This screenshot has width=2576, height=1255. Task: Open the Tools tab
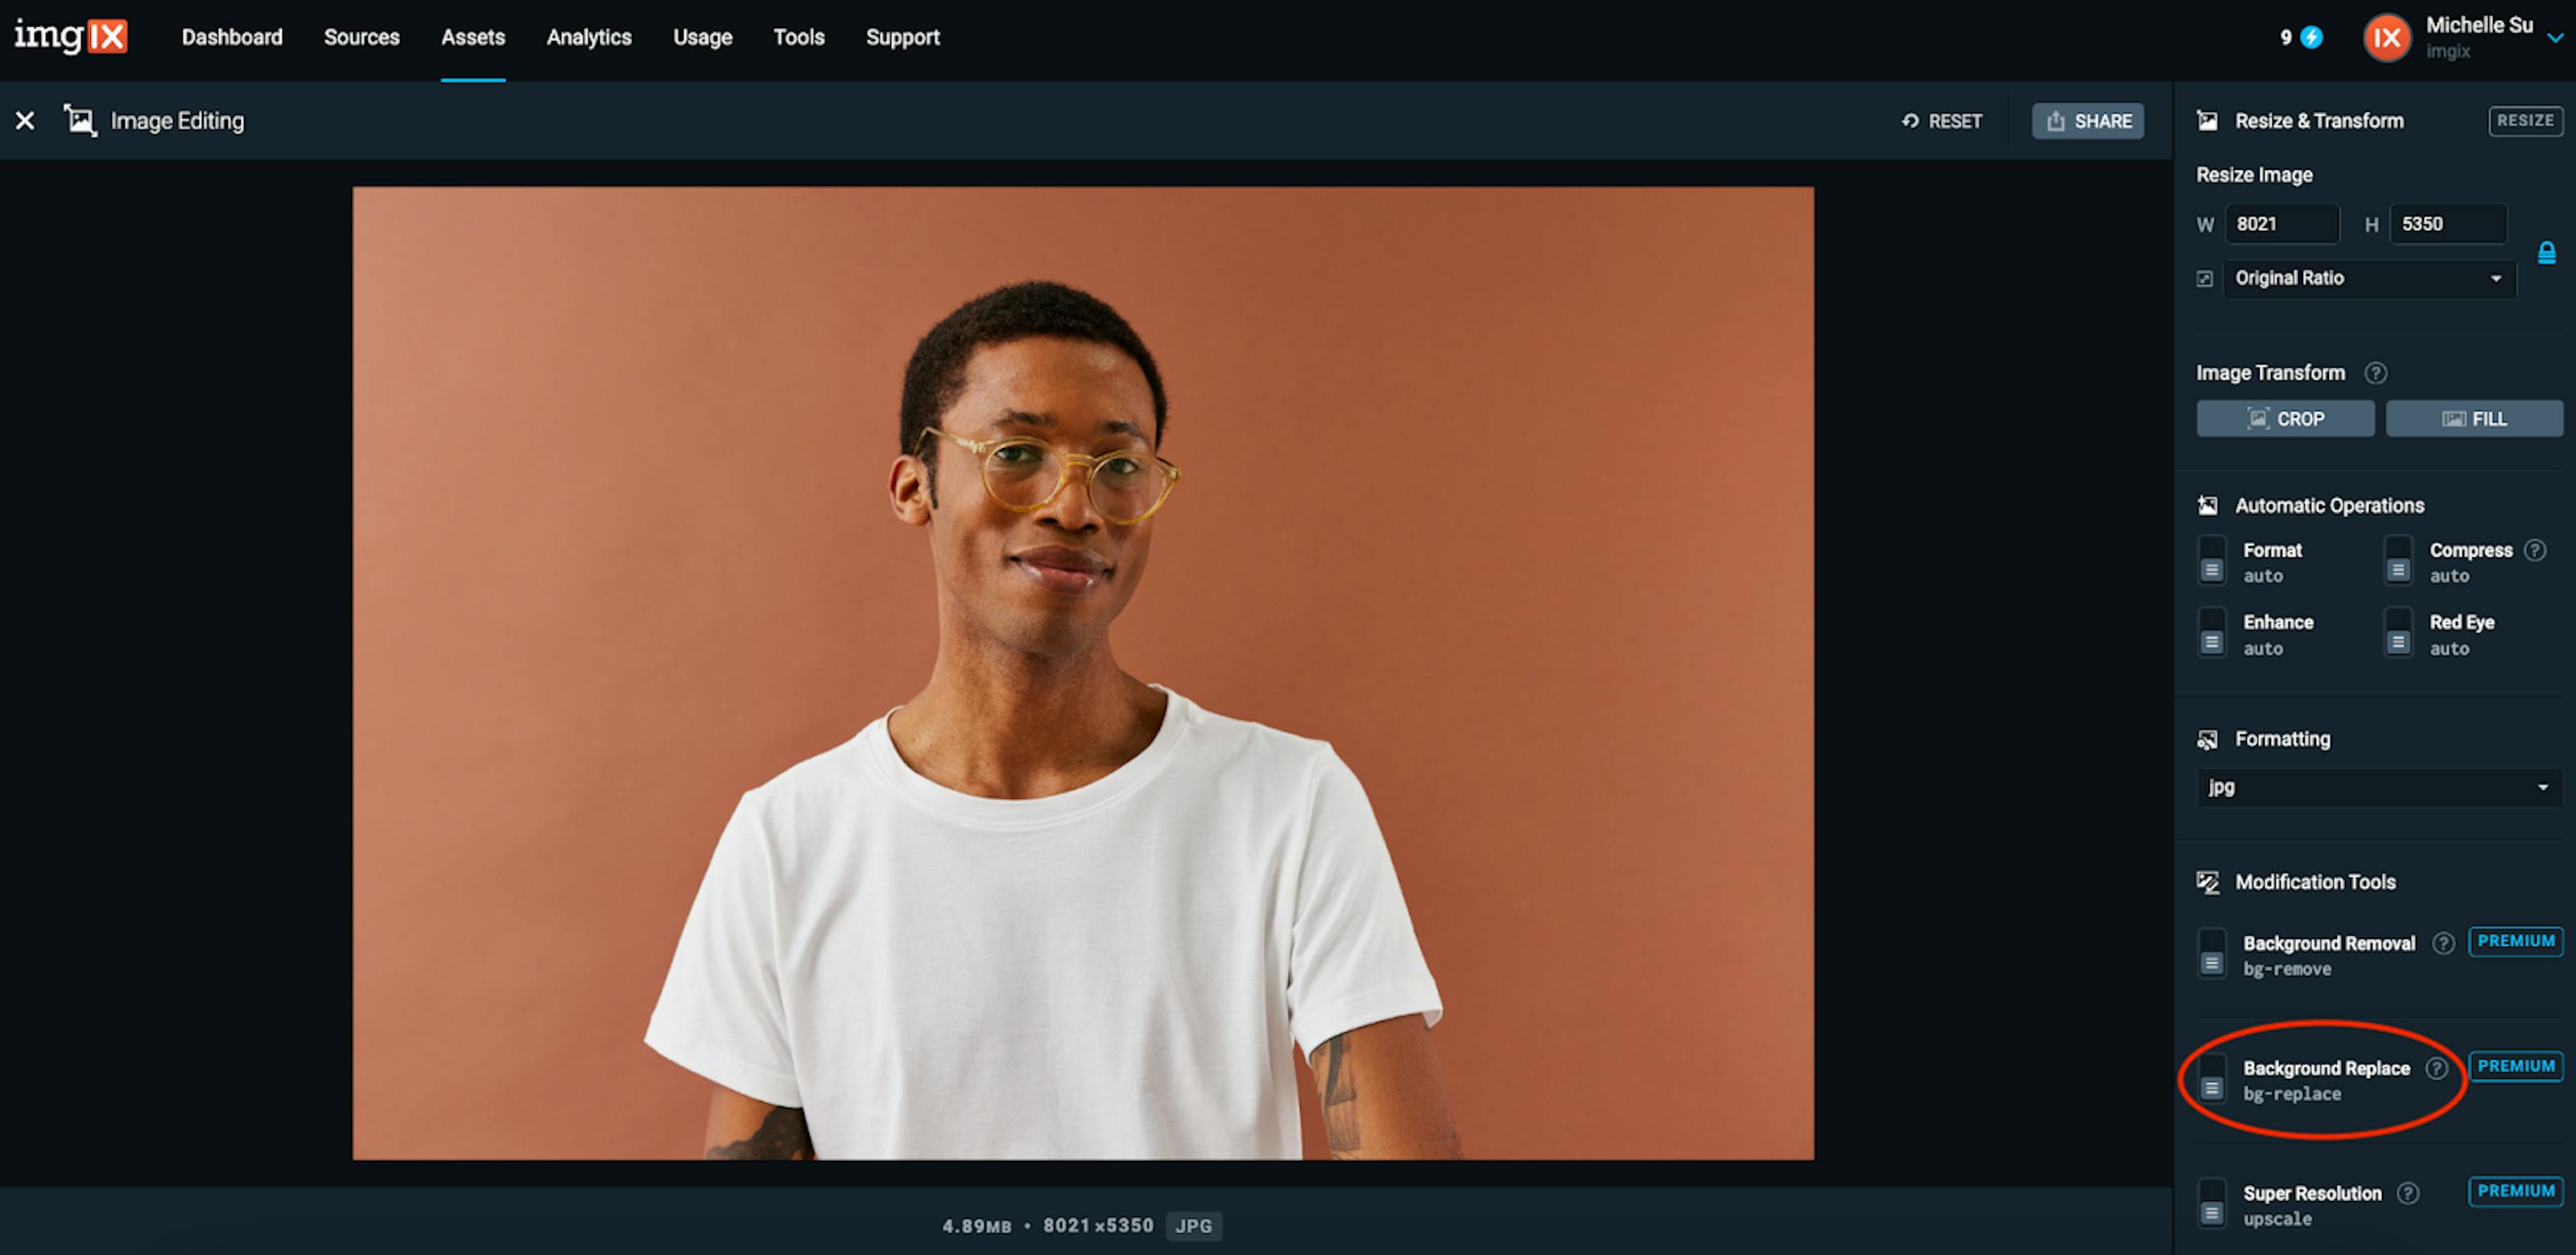[798, 38]
